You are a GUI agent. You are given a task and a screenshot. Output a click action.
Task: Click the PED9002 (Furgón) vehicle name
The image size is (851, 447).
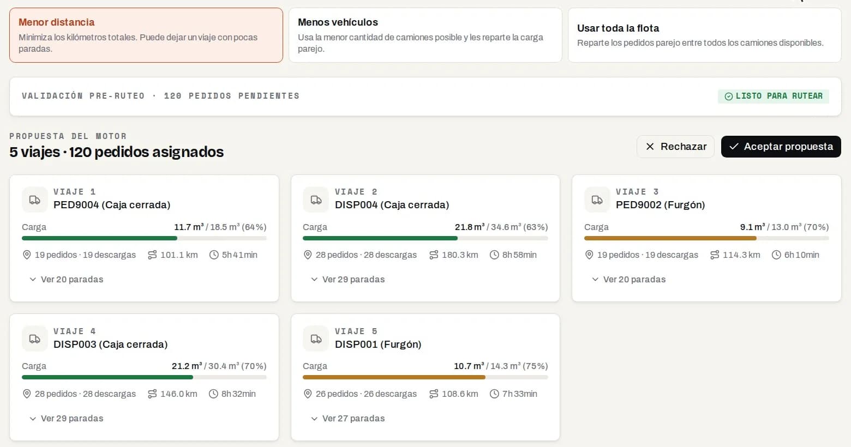(x=661, y=205)
